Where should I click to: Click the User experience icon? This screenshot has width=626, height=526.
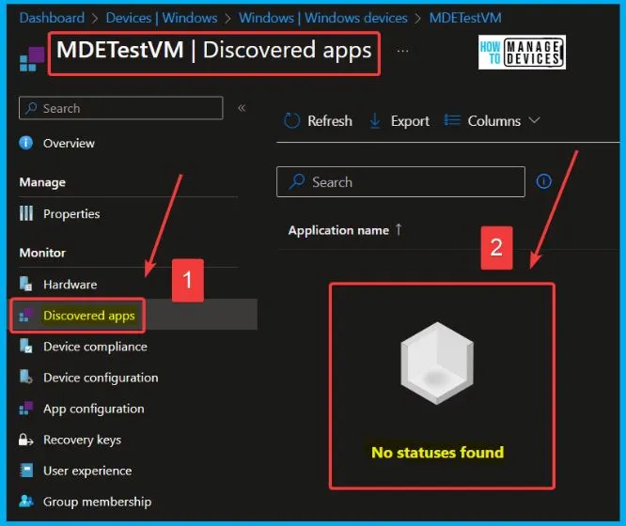click(26, 471)
